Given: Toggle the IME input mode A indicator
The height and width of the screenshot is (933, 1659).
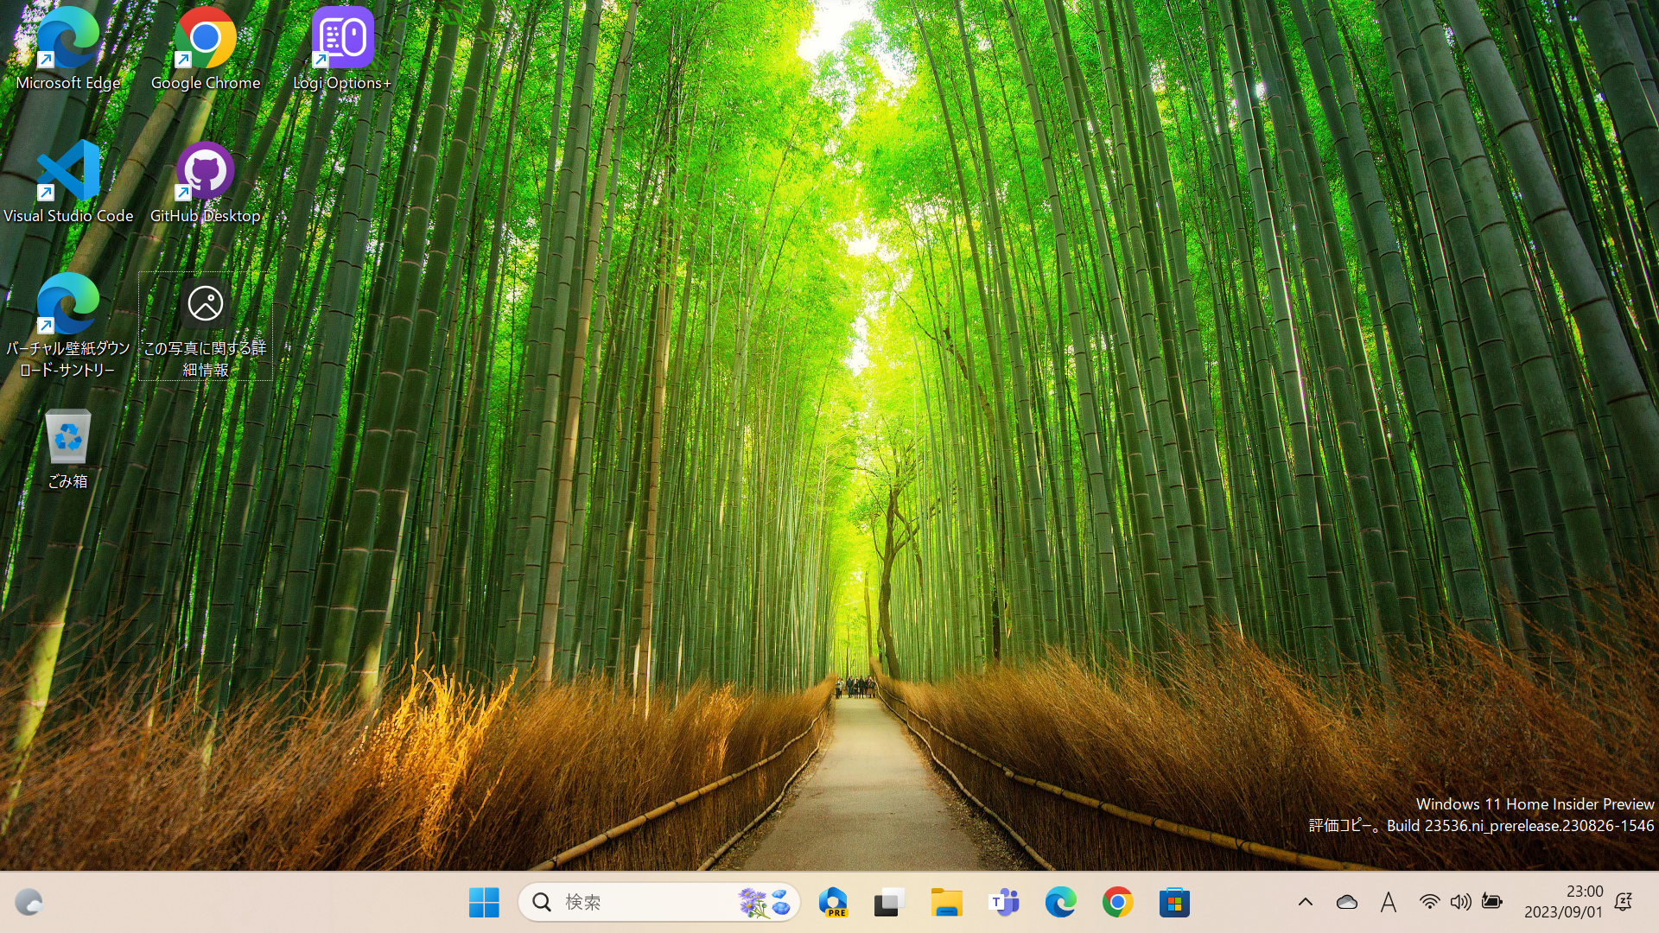Looking at the screenshot, I should click(1389, 902).
